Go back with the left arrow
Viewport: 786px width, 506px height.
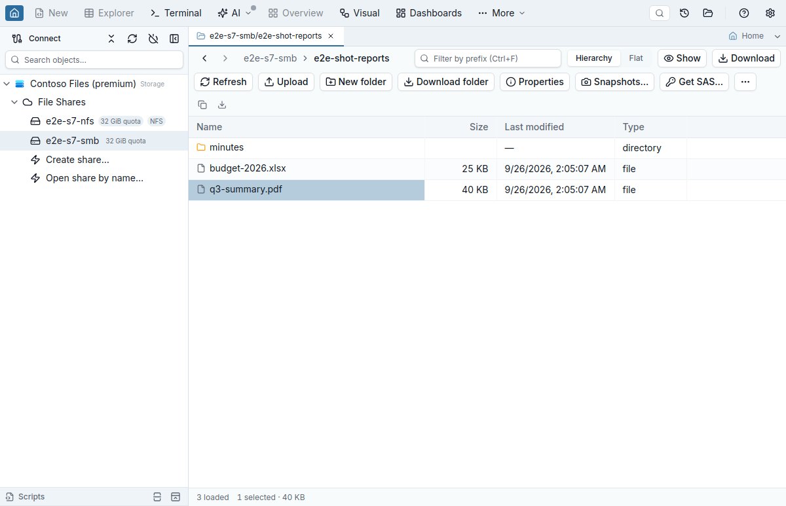[204, 58]
